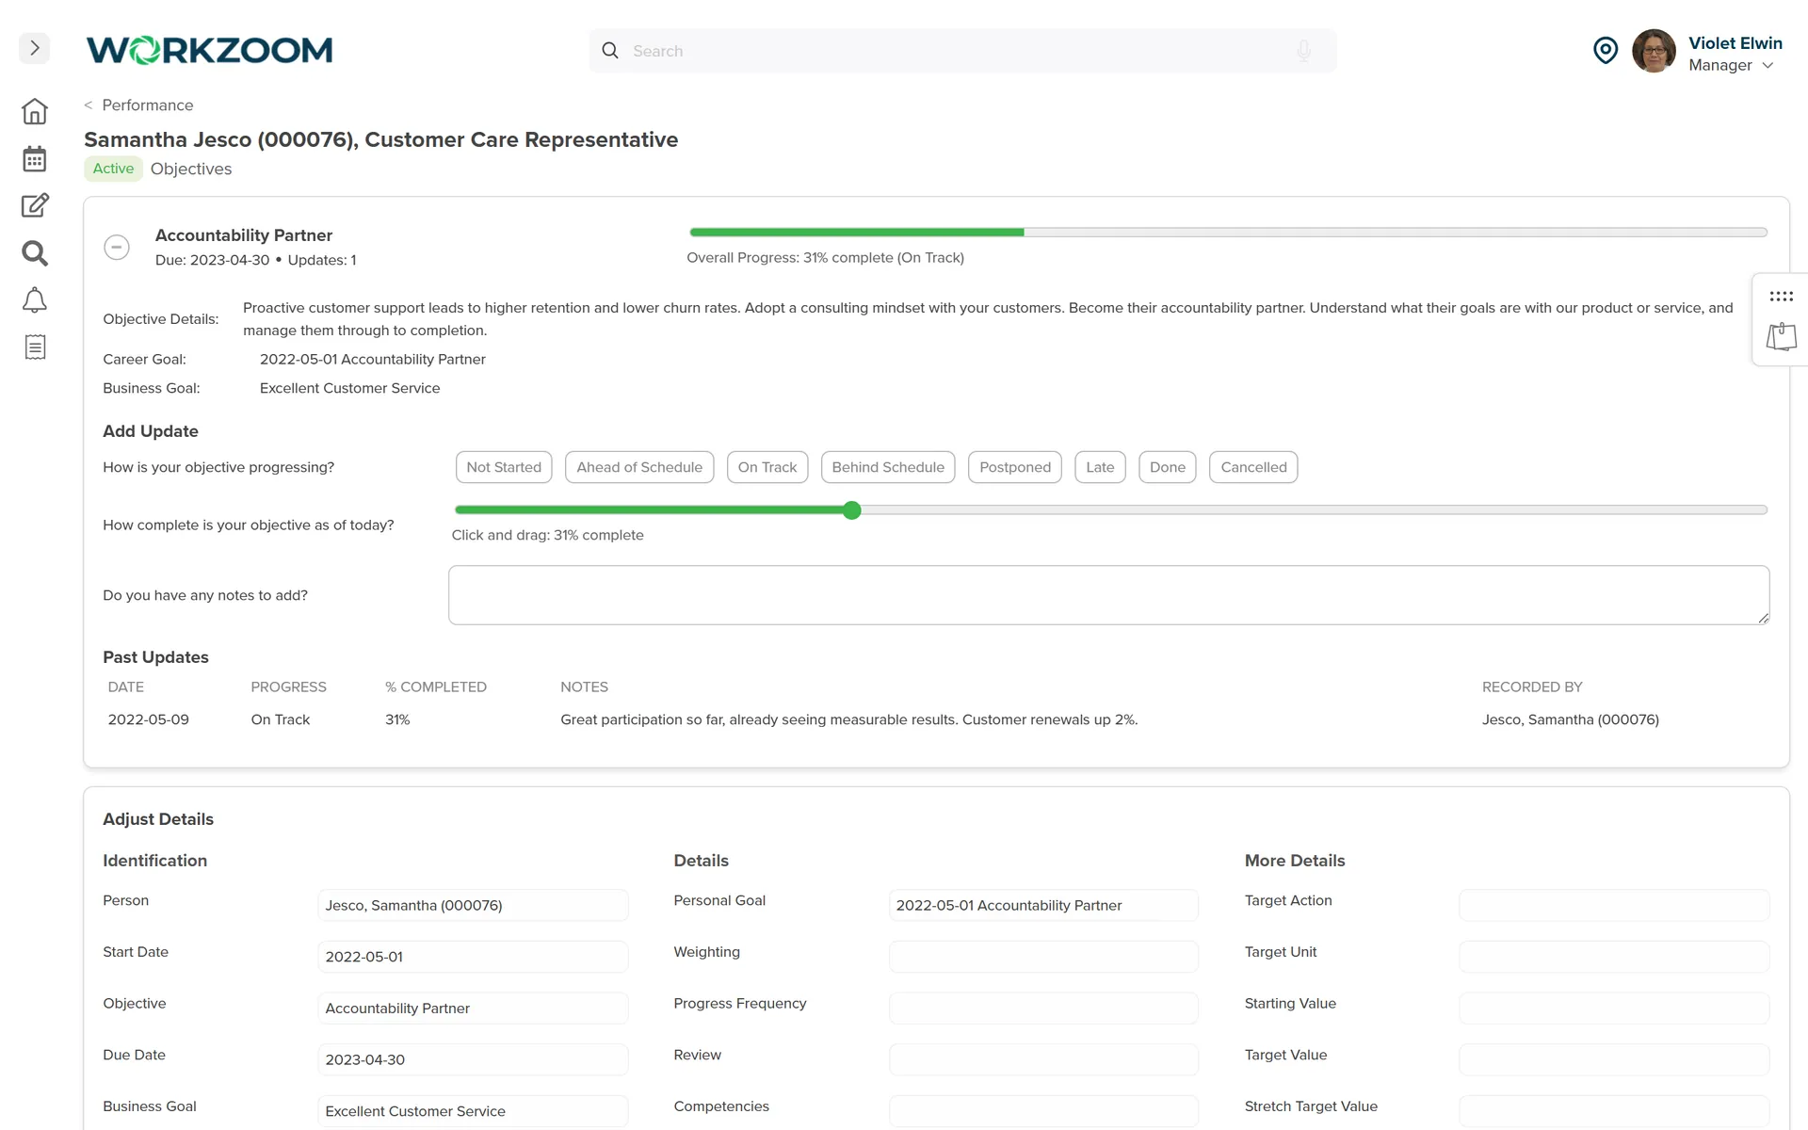Click the Overall Progress bar
This screenshot has height=1130, width=1808.
coord(1228,232)
